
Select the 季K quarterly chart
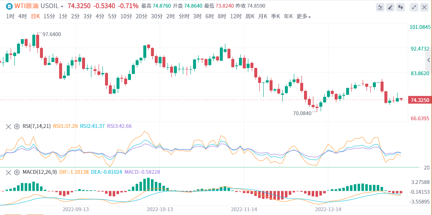point(276,17)
